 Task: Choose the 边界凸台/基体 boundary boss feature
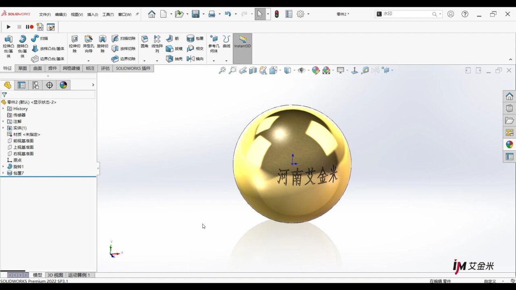(x=48, y=59)
